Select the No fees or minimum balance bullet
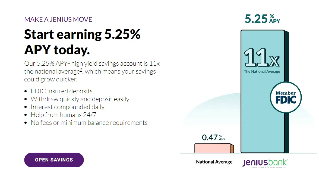 coord(89,123)
